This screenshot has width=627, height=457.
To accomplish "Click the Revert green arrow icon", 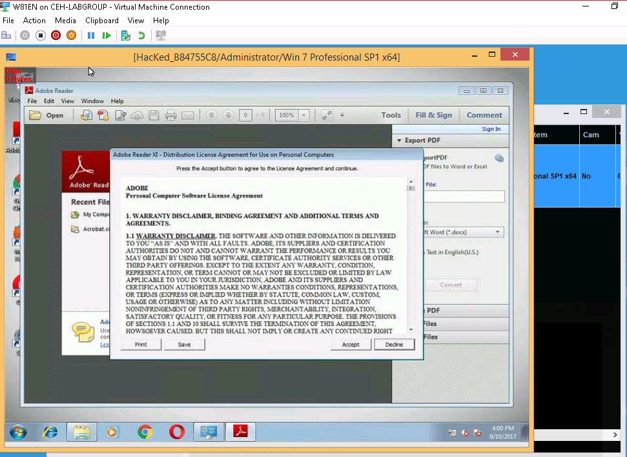I will 141,35.
